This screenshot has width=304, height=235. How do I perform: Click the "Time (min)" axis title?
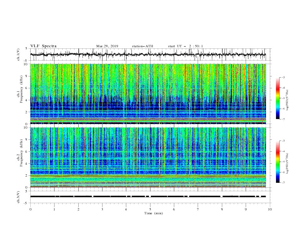pyautogui.click(x=154, y=213)
